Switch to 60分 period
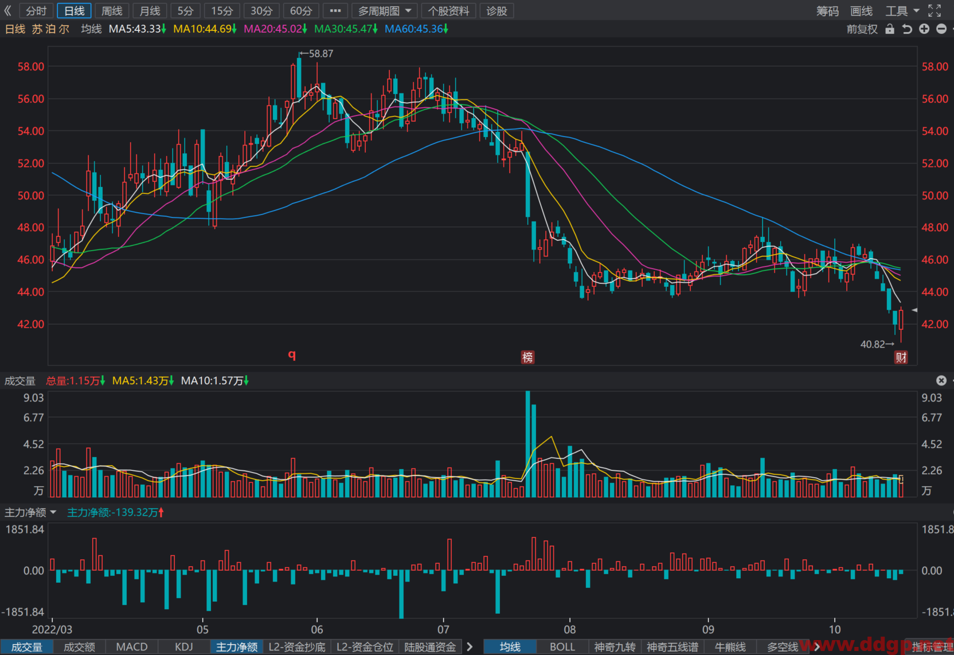 click(301, 11)
